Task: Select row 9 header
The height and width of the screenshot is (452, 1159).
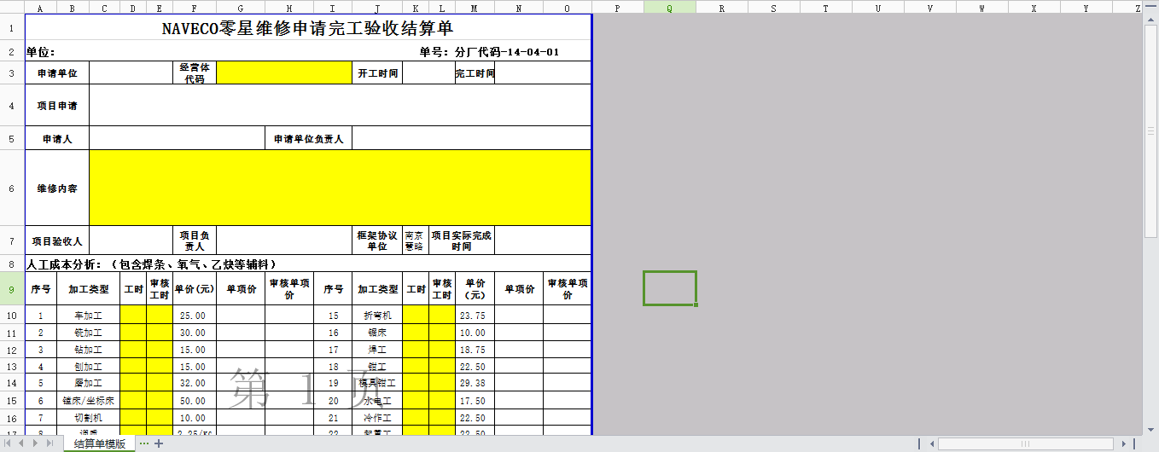Action: pos(12,289)
